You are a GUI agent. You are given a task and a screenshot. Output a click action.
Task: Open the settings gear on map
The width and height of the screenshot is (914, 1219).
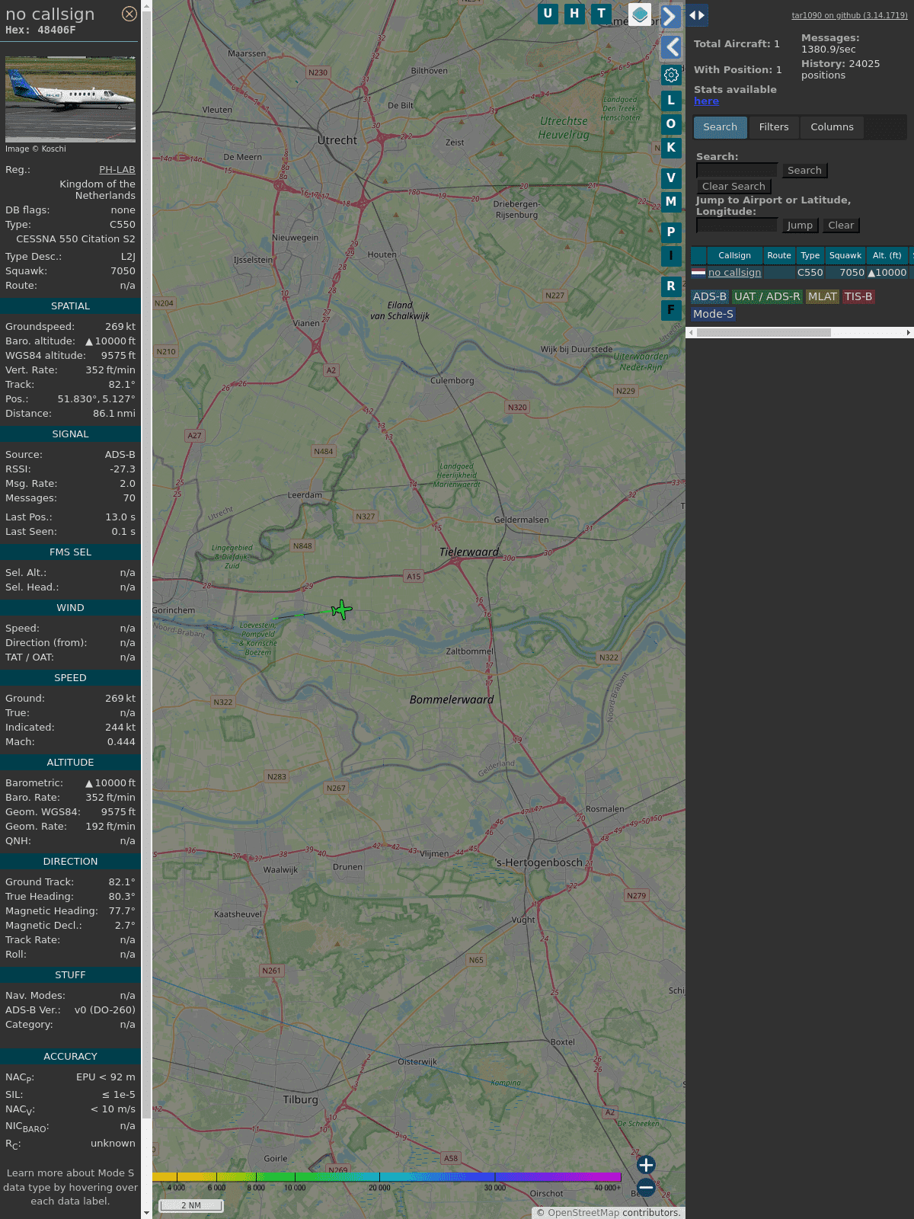pyautogui.click(x=671, y=75)
